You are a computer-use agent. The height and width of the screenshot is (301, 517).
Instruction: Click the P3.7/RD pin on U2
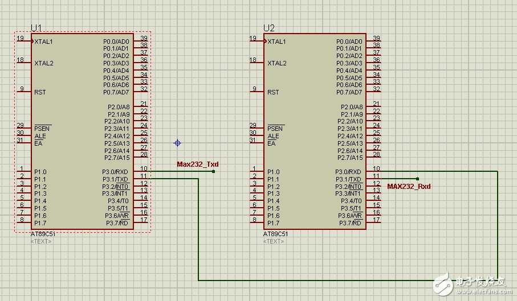(x=351, y=223)
